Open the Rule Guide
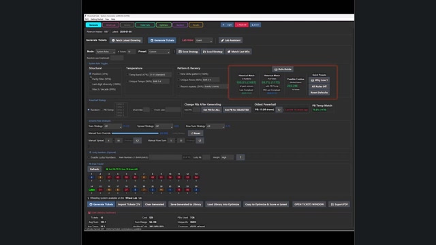436x245 pixels. pos(283,69)
